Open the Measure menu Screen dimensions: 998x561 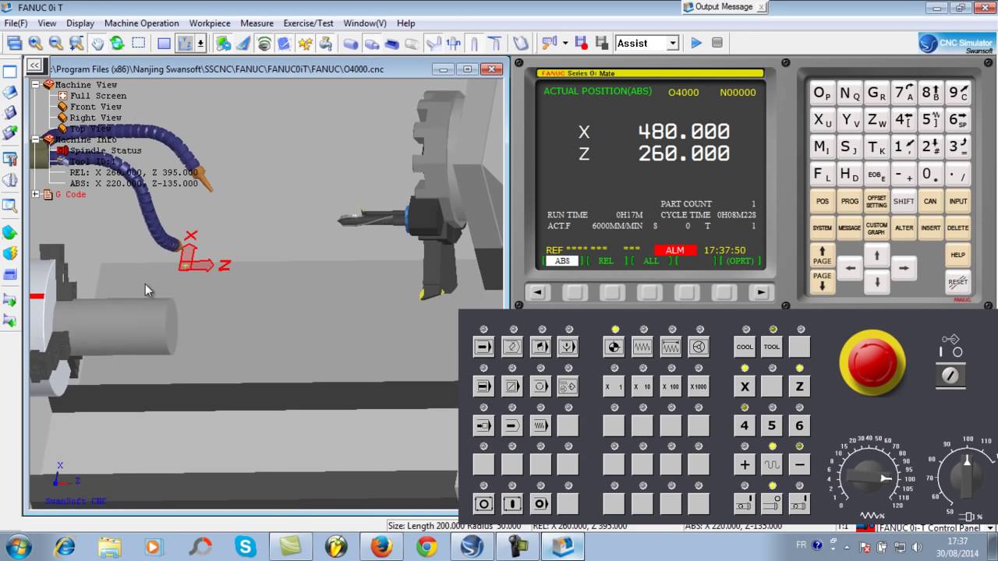coord(257,23)
